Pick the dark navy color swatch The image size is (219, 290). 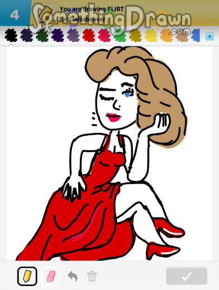27,35
